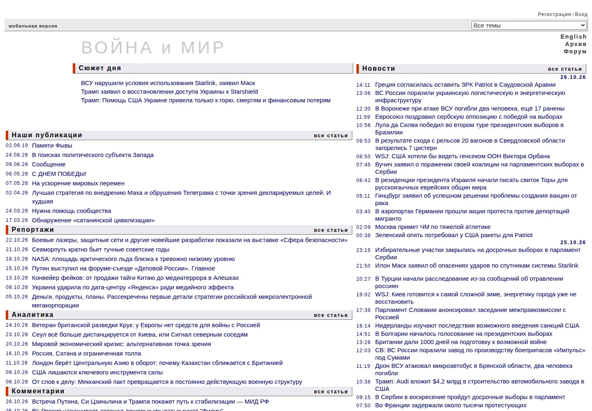Open 'Севморпуть кратно бьет тучные советские годы'

101,249
